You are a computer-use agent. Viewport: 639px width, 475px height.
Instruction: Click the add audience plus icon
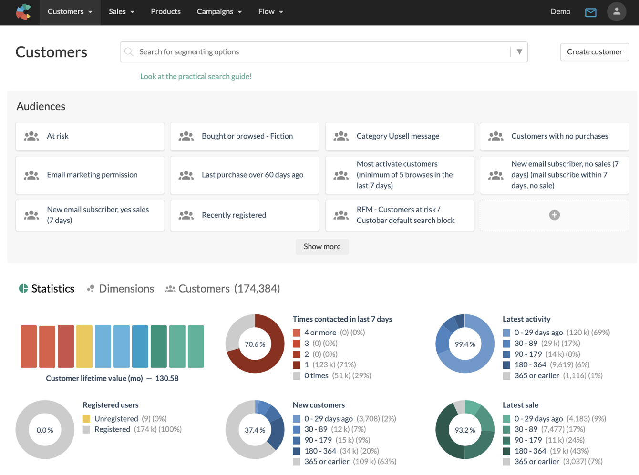coord(554,215)
